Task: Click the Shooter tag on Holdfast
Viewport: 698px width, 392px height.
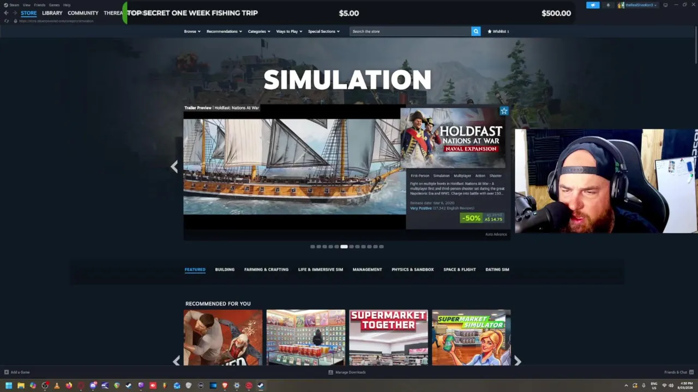Action: coord(495,176)
